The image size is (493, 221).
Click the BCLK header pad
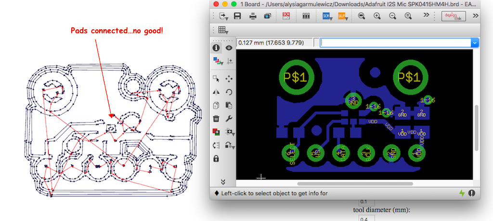click(367, 153)
